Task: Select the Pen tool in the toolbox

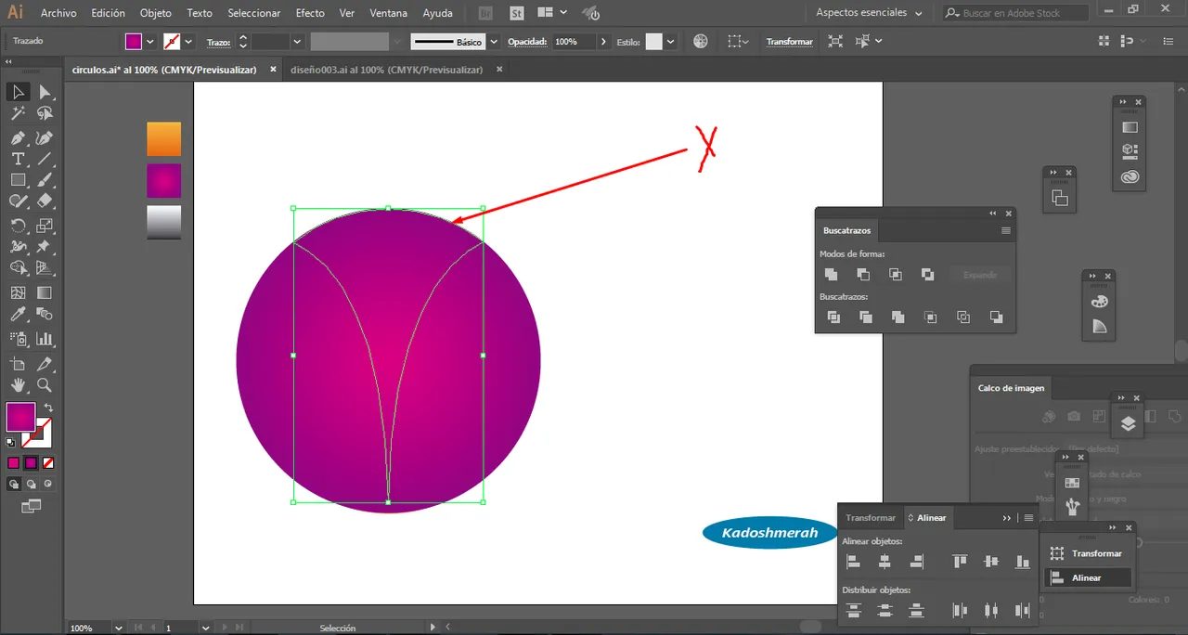Action: 18,137
